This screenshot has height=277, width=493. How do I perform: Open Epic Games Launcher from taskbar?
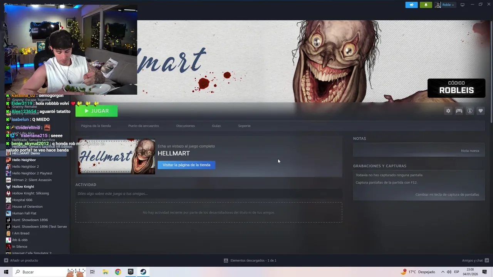click(x=131, y=272)
